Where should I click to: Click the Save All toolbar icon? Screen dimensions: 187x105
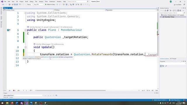click(x=17, y=4)
